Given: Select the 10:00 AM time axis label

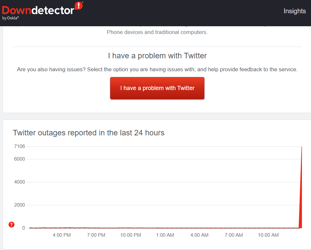Looking at the screenshot, I should pos(268,235).
